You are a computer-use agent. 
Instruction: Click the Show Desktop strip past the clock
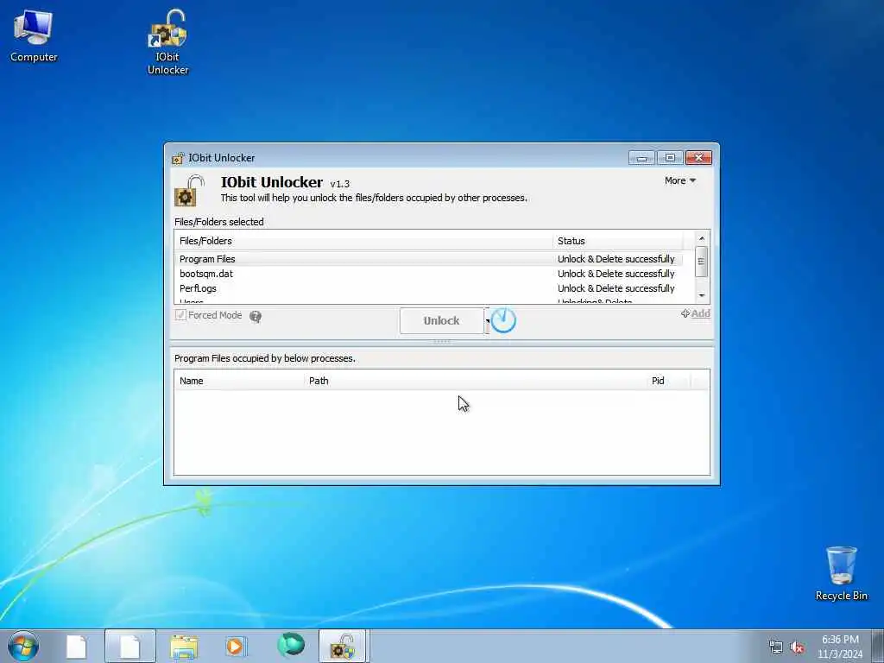(878, 646)
